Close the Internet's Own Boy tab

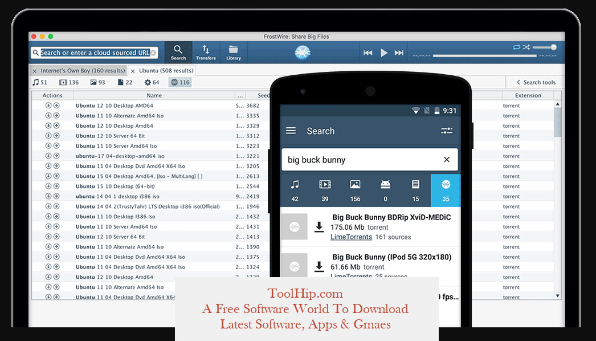(35, 71)
